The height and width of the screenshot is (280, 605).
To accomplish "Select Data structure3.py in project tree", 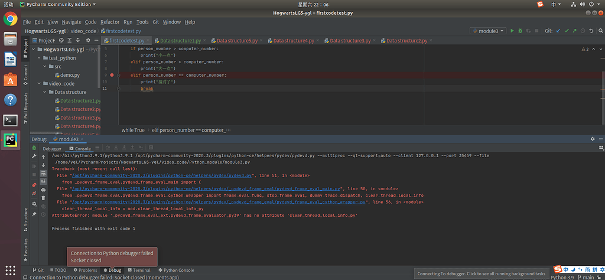I will click(77, 118).
